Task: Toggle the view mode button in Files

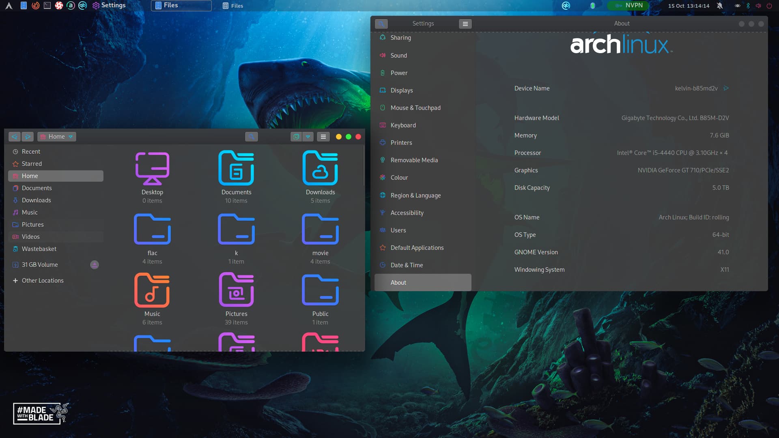Action: (296, 137)
